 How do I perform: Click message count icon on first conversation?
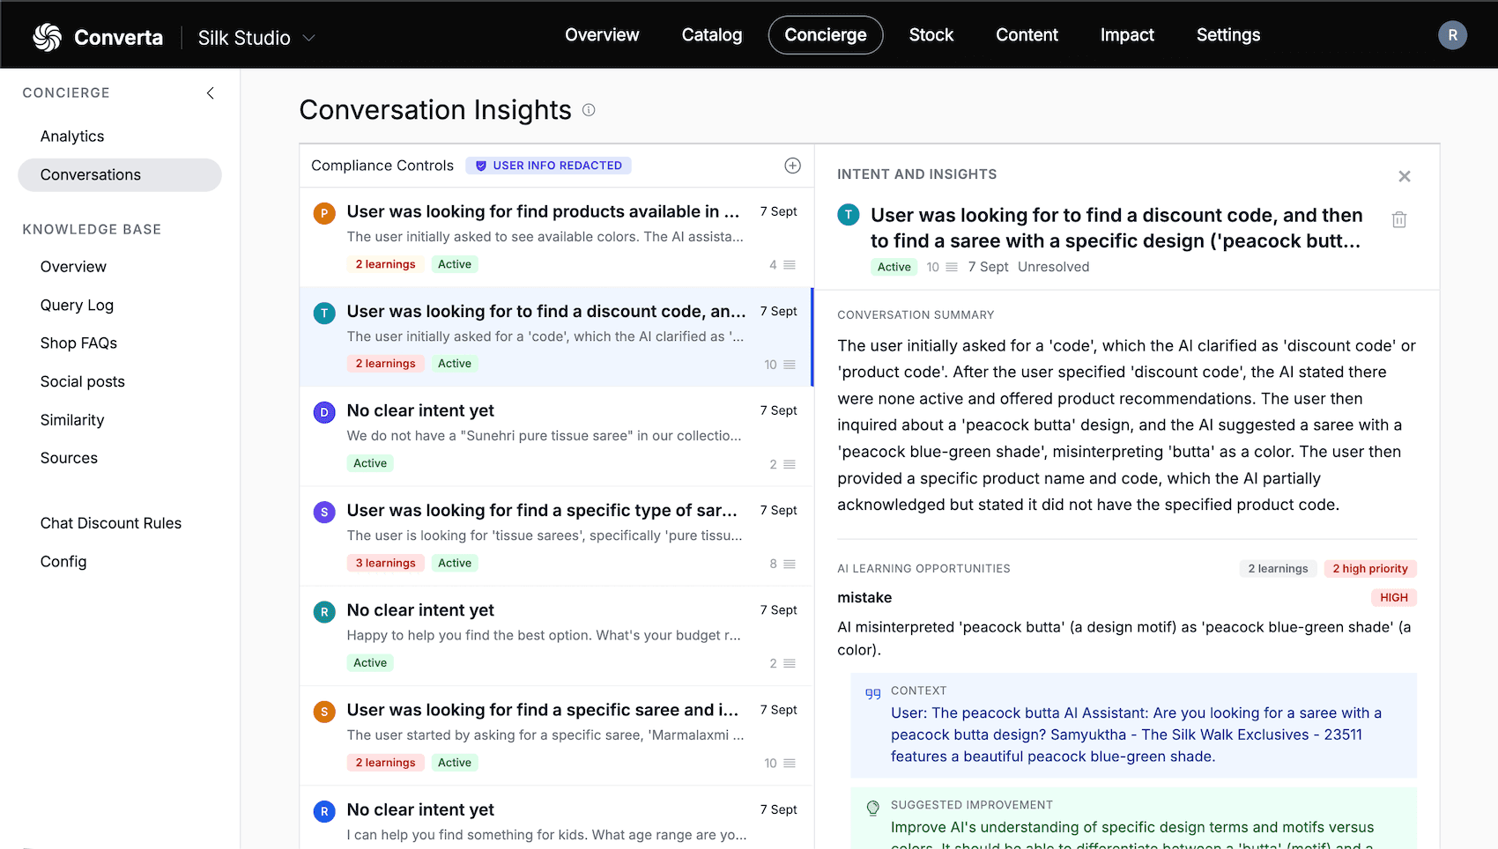click(790, 265)
